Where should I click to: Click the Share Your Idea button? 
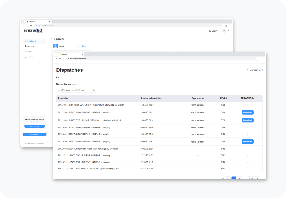[35, 126]
